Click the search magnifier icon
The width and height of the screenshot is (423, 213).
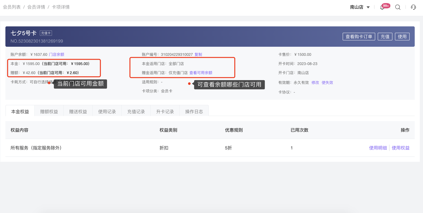398,7
